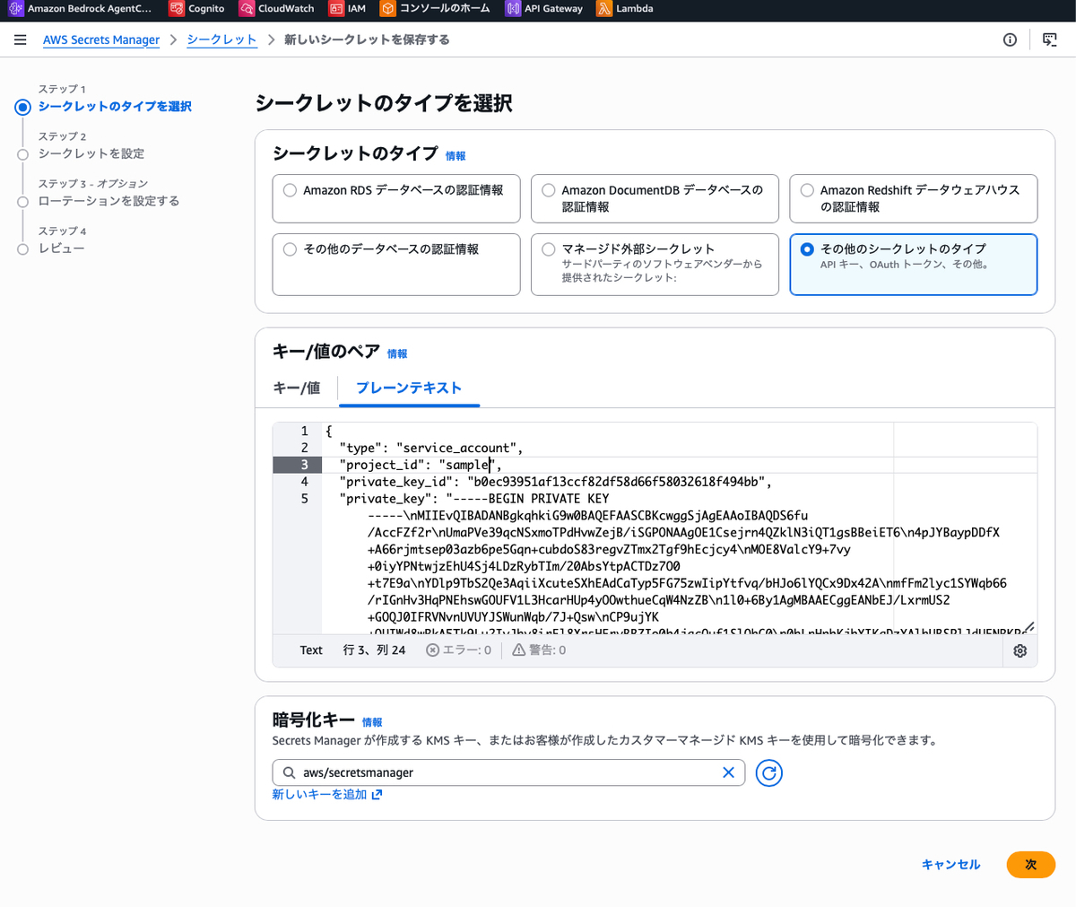
Task: Click the 警告: 0 warning icon
Action: 518,650
